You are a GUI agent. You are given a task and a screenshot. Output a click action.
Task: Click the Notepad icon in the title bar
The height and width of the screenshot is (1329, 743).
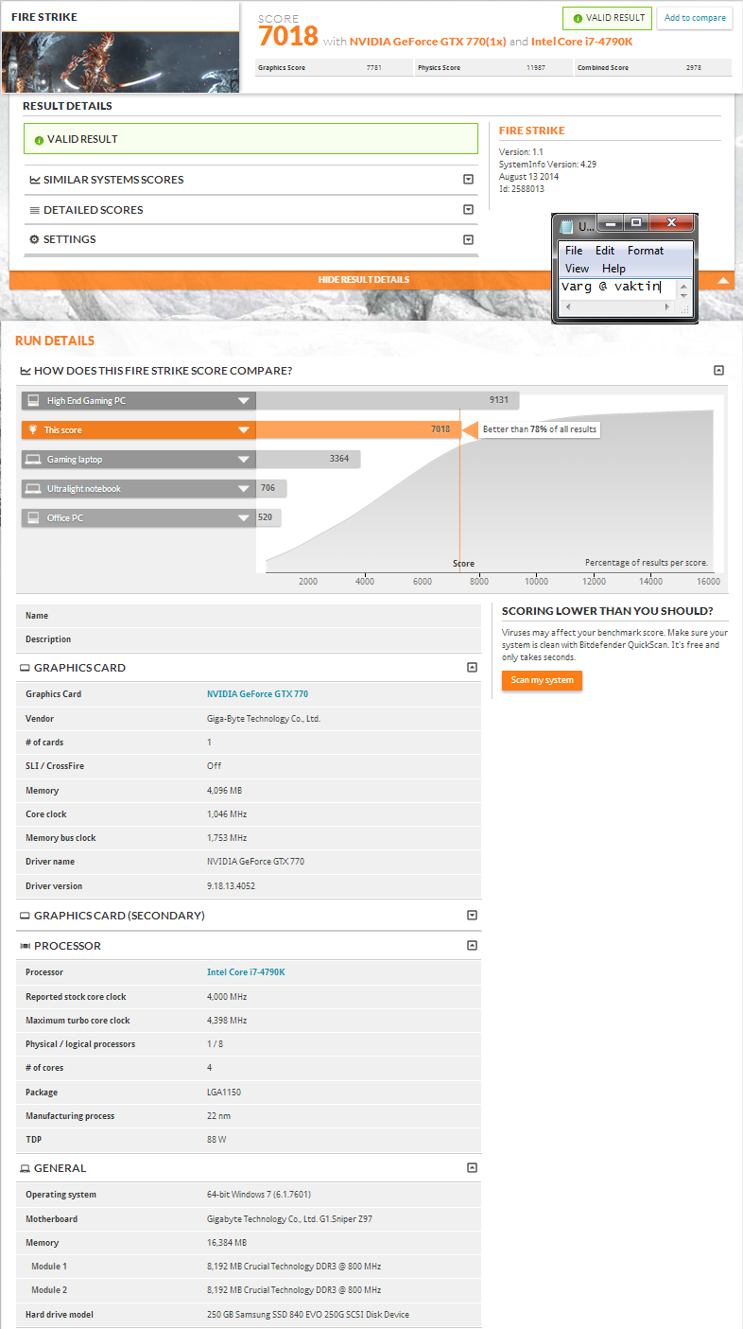coord(566,226)
